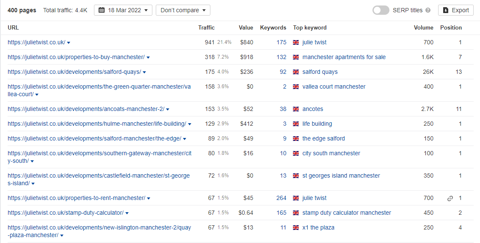The width and height of the screenshot is (480, 243).
Task: Open the 18 Mar 2022 date dropdown
Action: [x=123, y=10]
